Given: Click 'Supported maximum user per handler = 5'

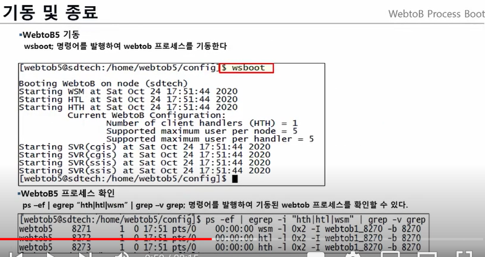Looking at the screenshot, I should pyautogui.click(x=210, y=139).
